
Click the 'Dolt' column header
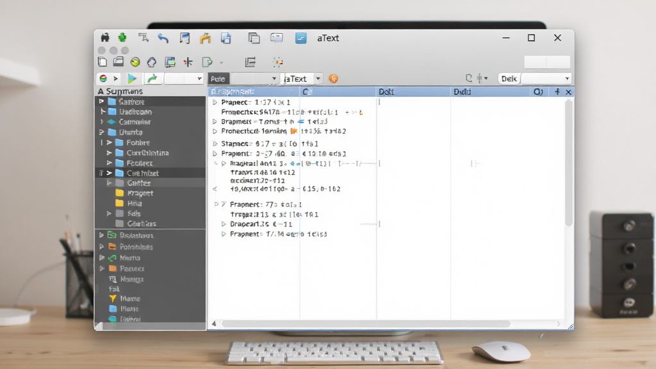(x=386, y=92)
